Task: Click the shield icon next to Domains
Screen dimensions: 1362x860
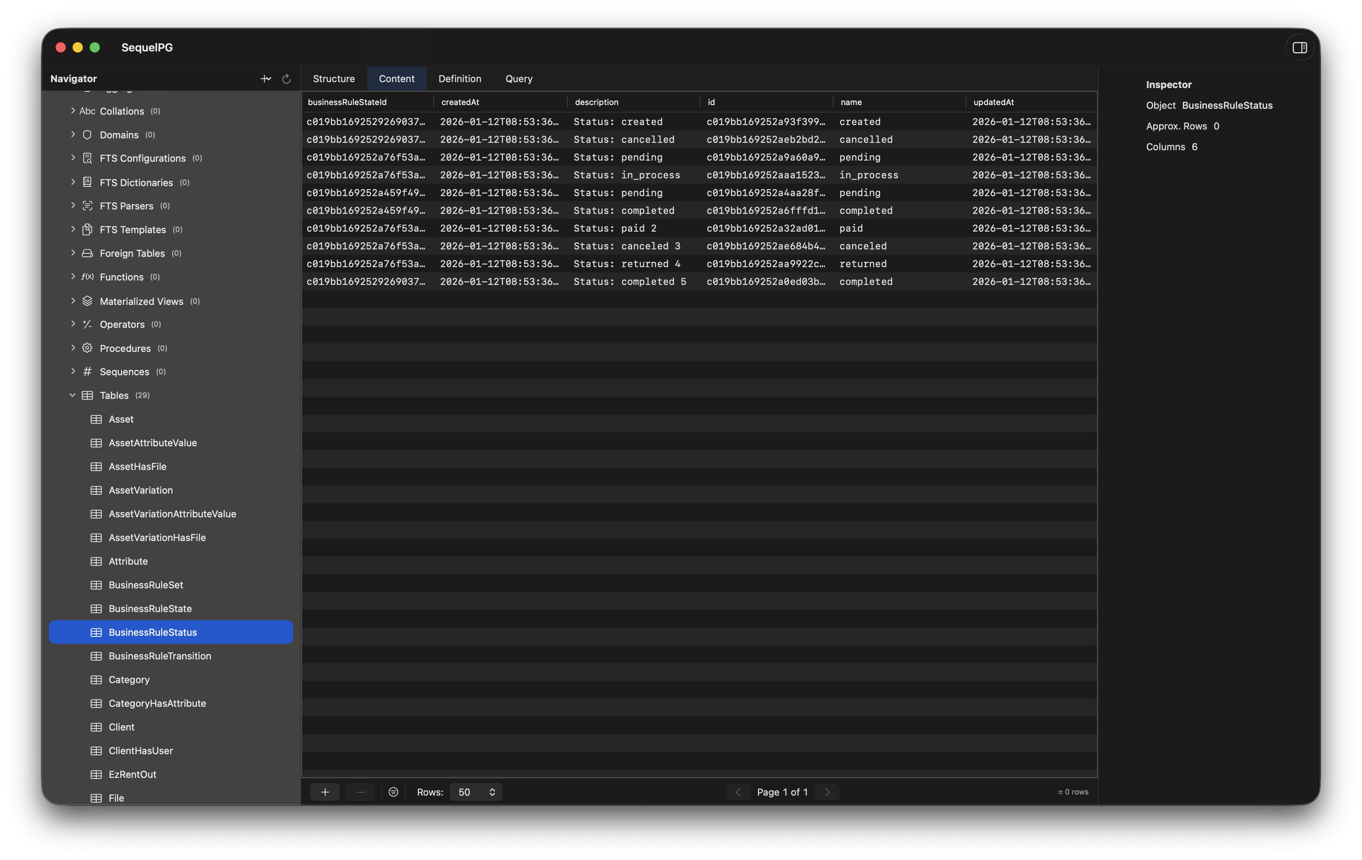Action: (x=87, y=135)
